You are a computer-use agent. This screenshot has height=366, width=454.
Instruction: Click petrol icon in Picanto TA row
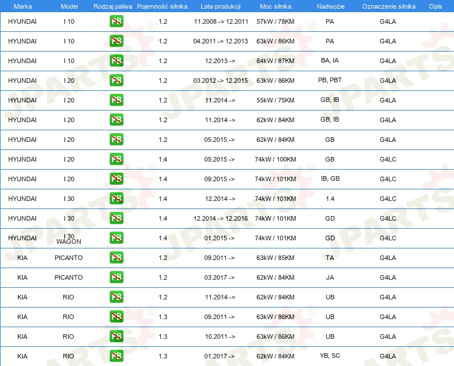point(116,257)
